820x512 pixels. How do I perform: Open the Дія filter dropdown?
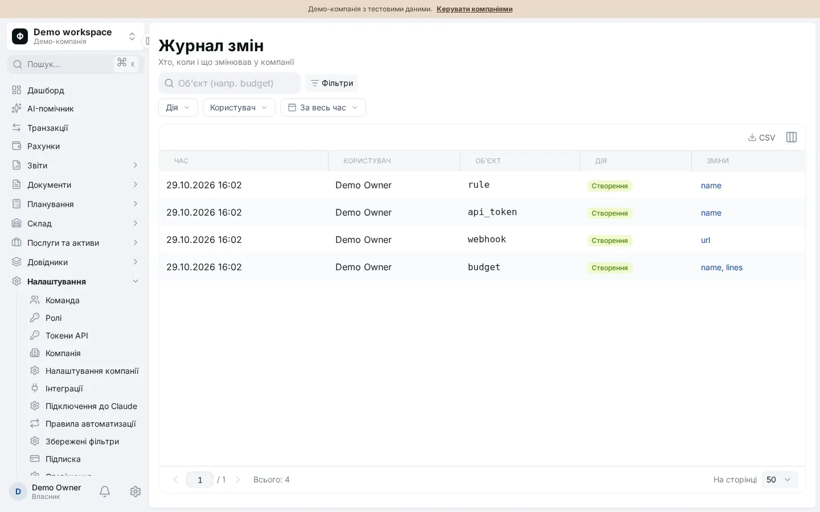tap(178, 108)
